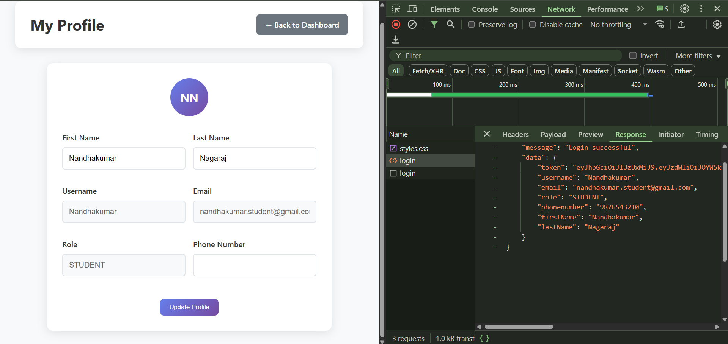
Task: Edit the First Name field
Action: (x=124, y=158)
